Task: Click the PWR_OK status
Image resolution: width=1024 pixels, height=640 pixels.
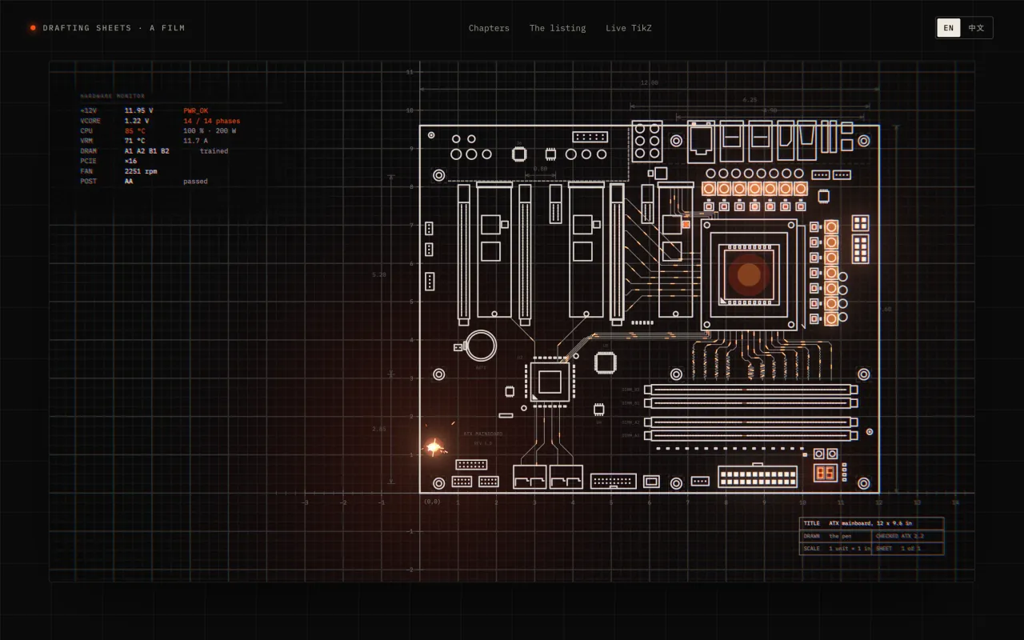Action: (x=196, y=110)
